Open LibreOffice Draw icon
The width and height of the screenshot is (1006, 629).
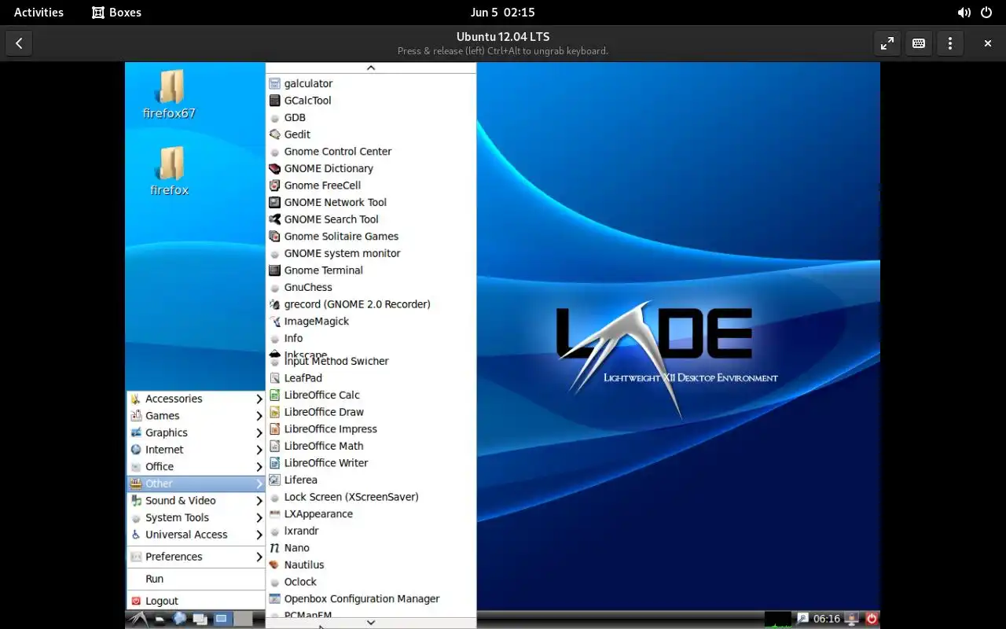tap(274, 412)
